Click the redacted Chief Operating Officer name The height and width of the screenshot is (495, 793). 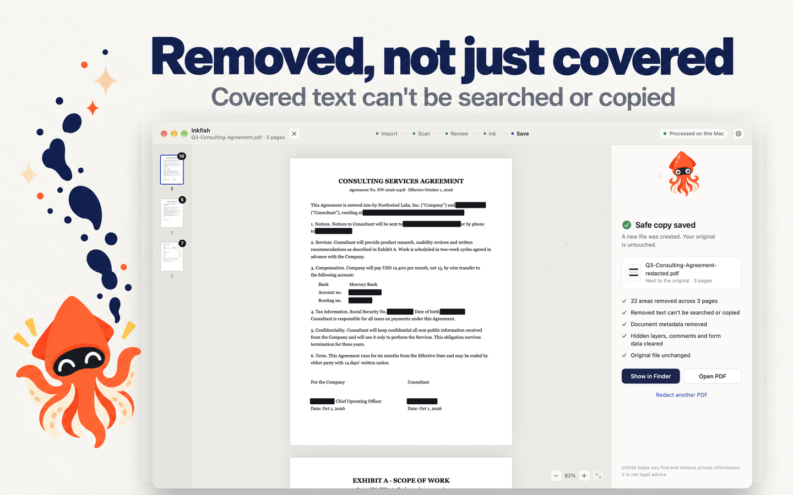[x=322, y=402]
